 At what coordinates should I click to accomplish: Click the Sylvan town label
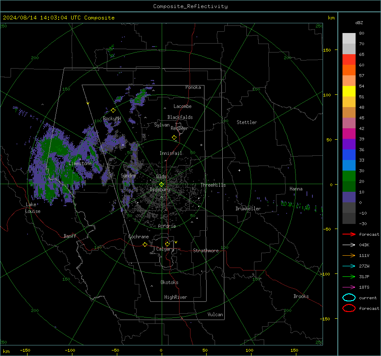click(x=162, y=125)
